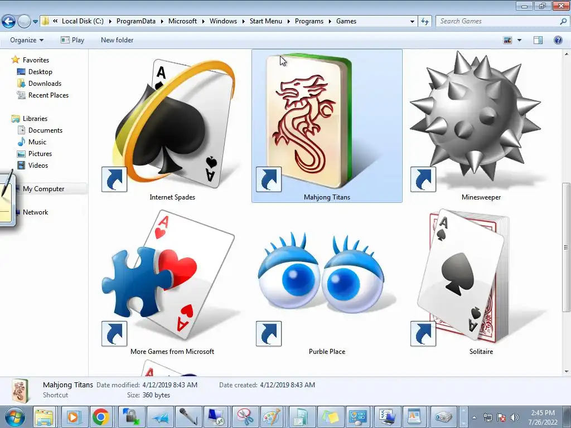The image size is (571, 428).
Task: Click ProgramData in the address path
Action: (x=136, y=21)
